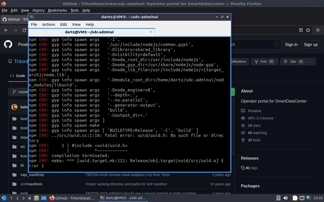The width and height of the screenshot is (324, 202).
Task: Select the GitHub browser tab
Action: tap(15, 19)
